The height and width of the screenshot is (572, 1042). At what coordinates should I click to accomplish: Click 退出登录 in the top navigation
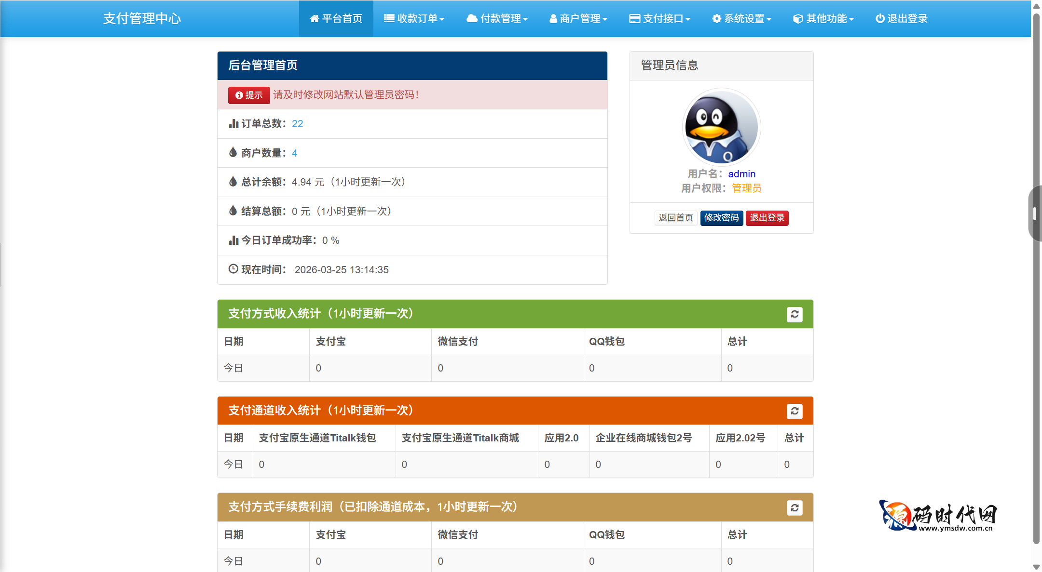tap(901, 18)
